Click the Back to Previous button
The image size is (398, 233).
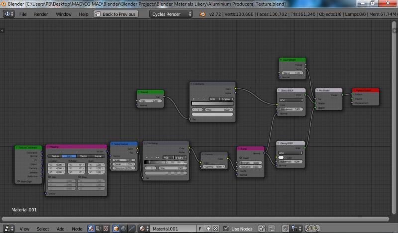115,14
